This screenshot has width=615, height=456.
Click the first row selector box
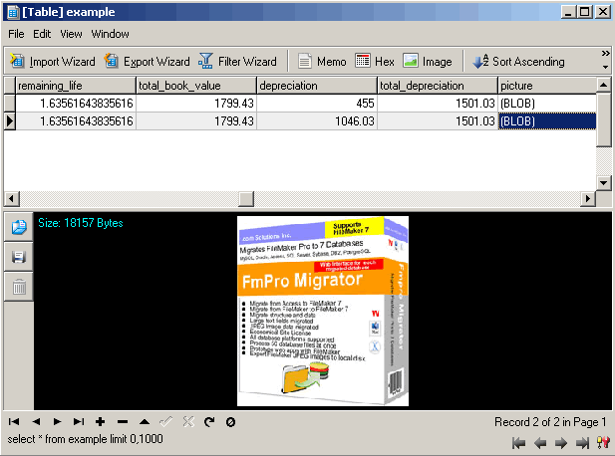pyautogui.click(x=9, y=104)
